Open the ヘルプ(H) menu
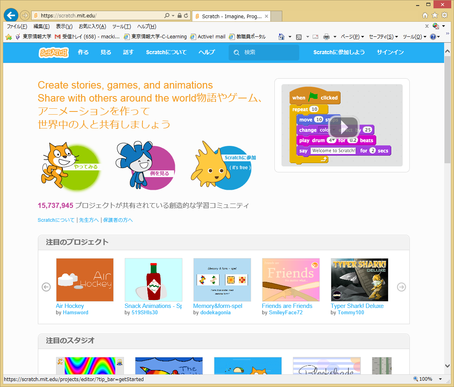Viewport: 454px width, 387px height. [146, 26]
